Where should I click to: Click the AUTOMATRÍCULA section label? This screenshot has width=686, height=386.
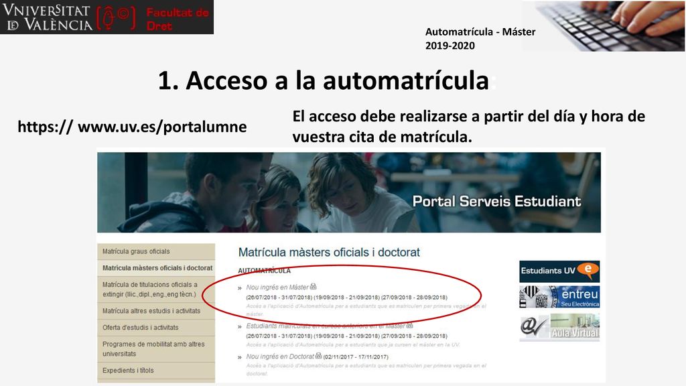pyautogui.click(x=264, y=271)
